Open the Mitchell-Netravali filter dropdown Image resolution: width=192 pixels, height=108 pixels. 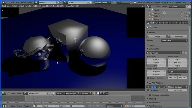(177, 87)
